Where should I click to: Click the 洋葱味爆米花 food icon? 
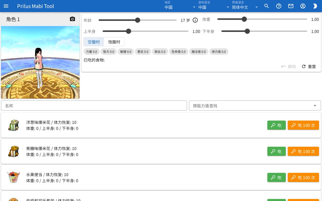[14, 125]
